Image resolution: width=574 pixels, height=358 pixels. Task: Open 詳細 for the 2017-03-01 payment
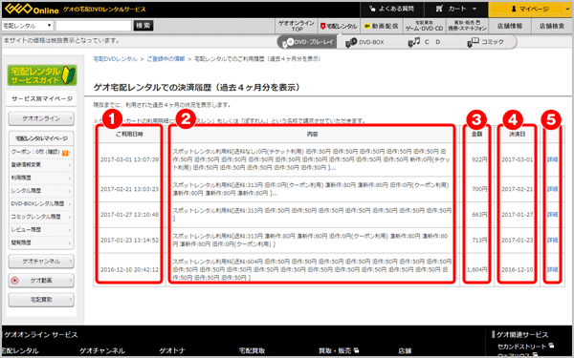(552, 159)
